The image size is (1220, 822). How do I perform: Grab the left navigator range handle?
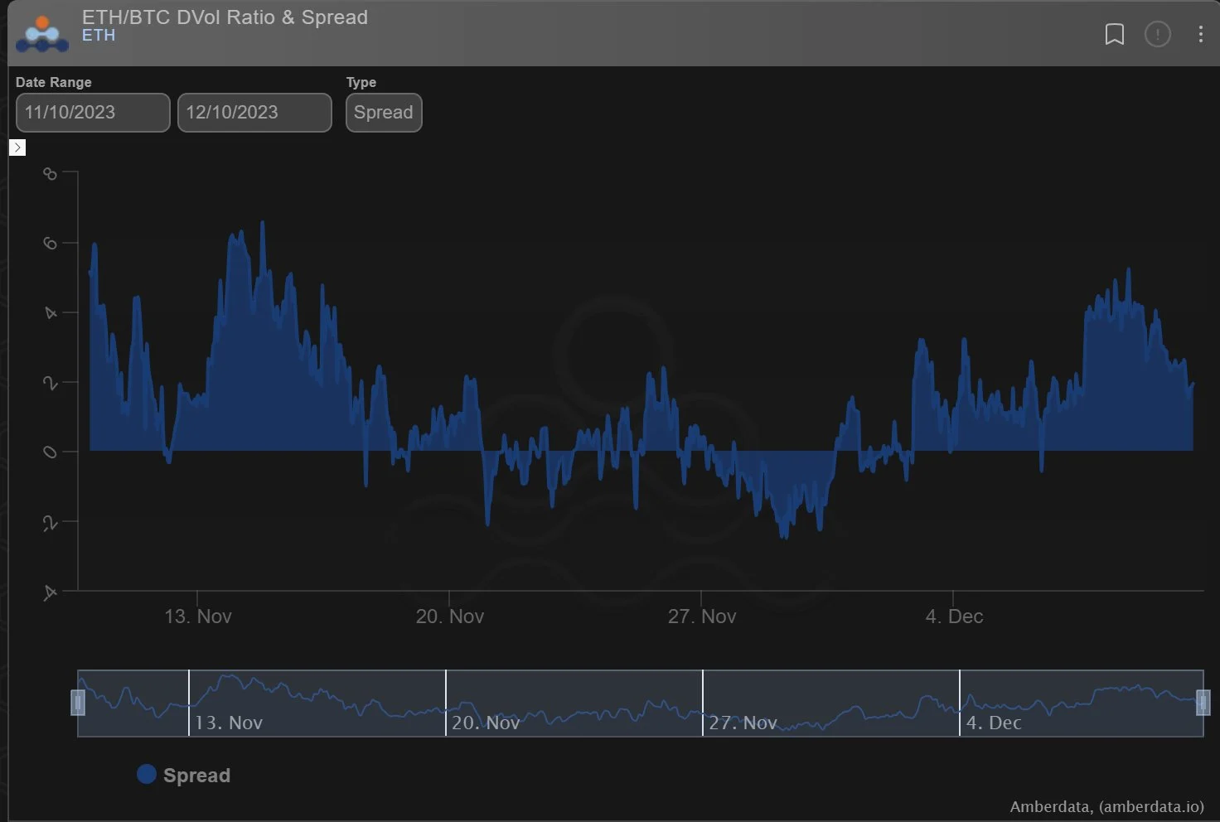[78, 703]
